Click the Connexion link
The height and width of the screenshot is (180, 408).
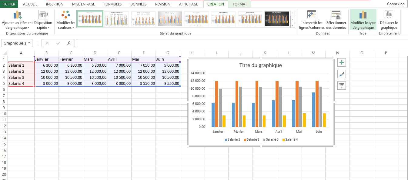pos(396,4)
